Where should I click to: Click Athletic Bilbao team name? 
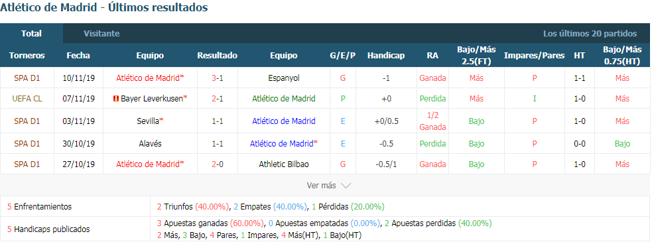(x=284, y=164)
